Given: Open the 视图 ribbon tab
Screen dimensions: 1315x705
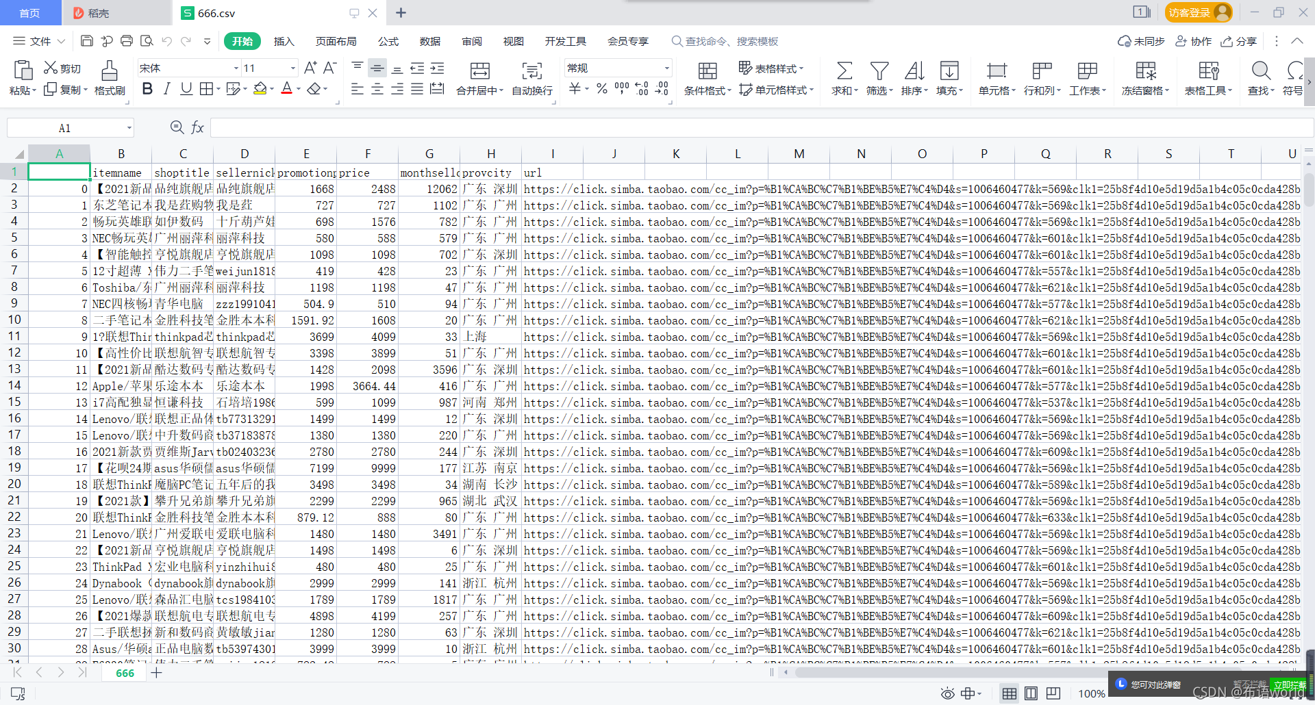Looking at the screenshot, I should (514, 41).
